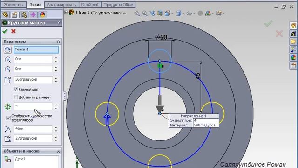Open SolidWorks Resources home tab
298x168 pixels.
point(293,26)
